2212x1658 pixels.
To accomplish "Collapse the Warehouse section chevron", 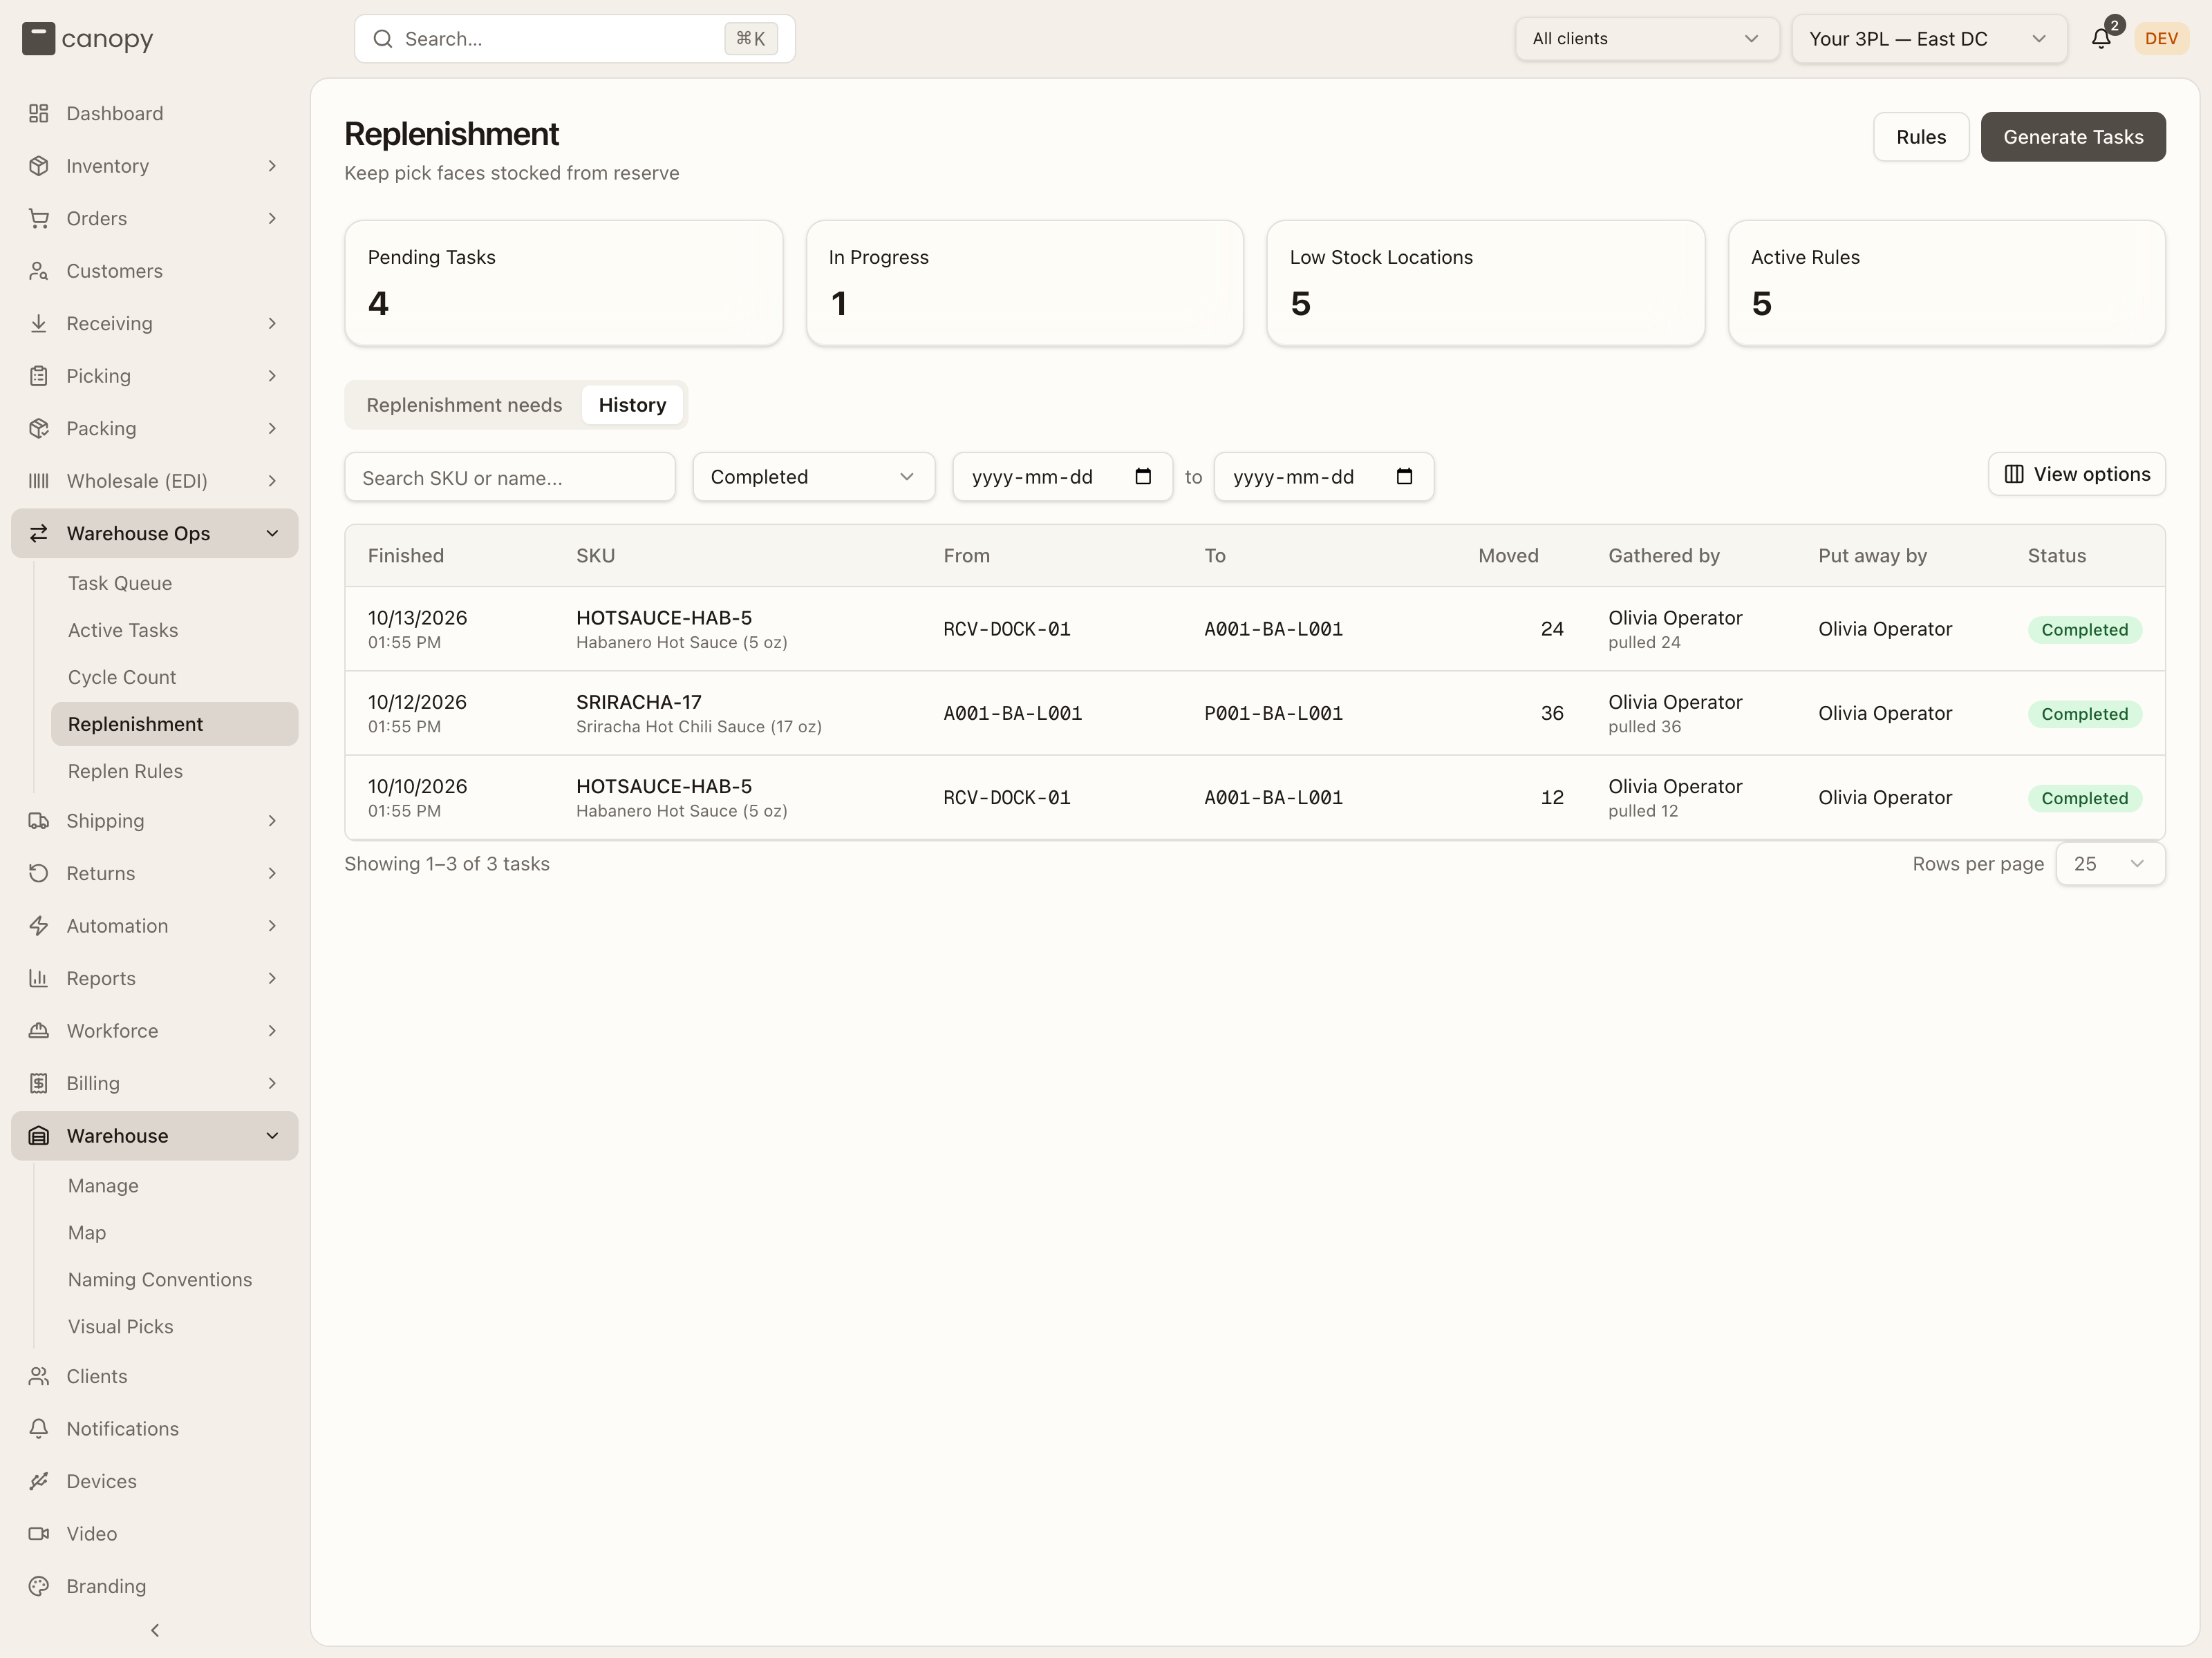I will pos(272,1135).
